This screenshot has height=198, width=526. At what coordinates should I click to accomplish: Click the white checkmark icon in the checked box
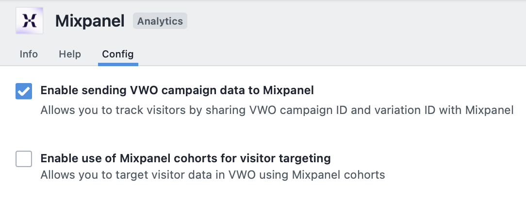pos(24,91)
